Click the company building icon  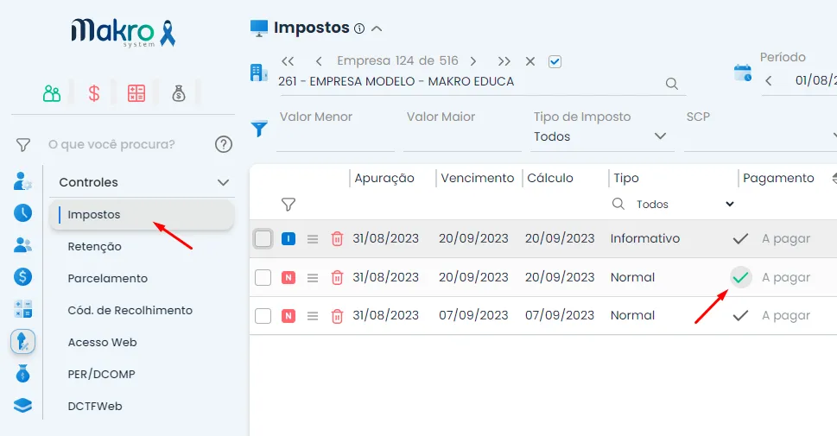point(259,73)
